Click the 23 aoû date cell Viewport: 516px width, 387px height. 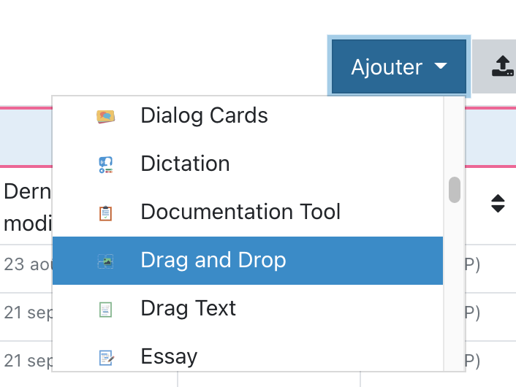click(x=26, y=264)
